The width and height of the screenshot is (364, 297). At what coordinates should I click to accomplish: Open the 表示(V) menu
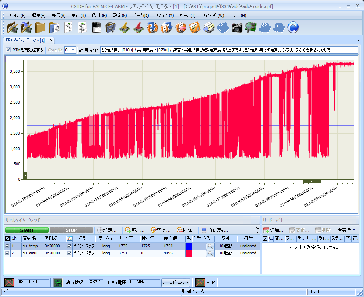tap(58, 16)
